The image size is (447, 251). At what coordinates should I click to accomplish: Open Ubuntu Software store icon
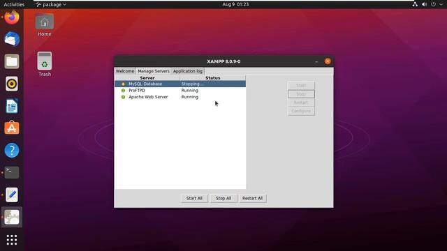click(x=12, y=128)
